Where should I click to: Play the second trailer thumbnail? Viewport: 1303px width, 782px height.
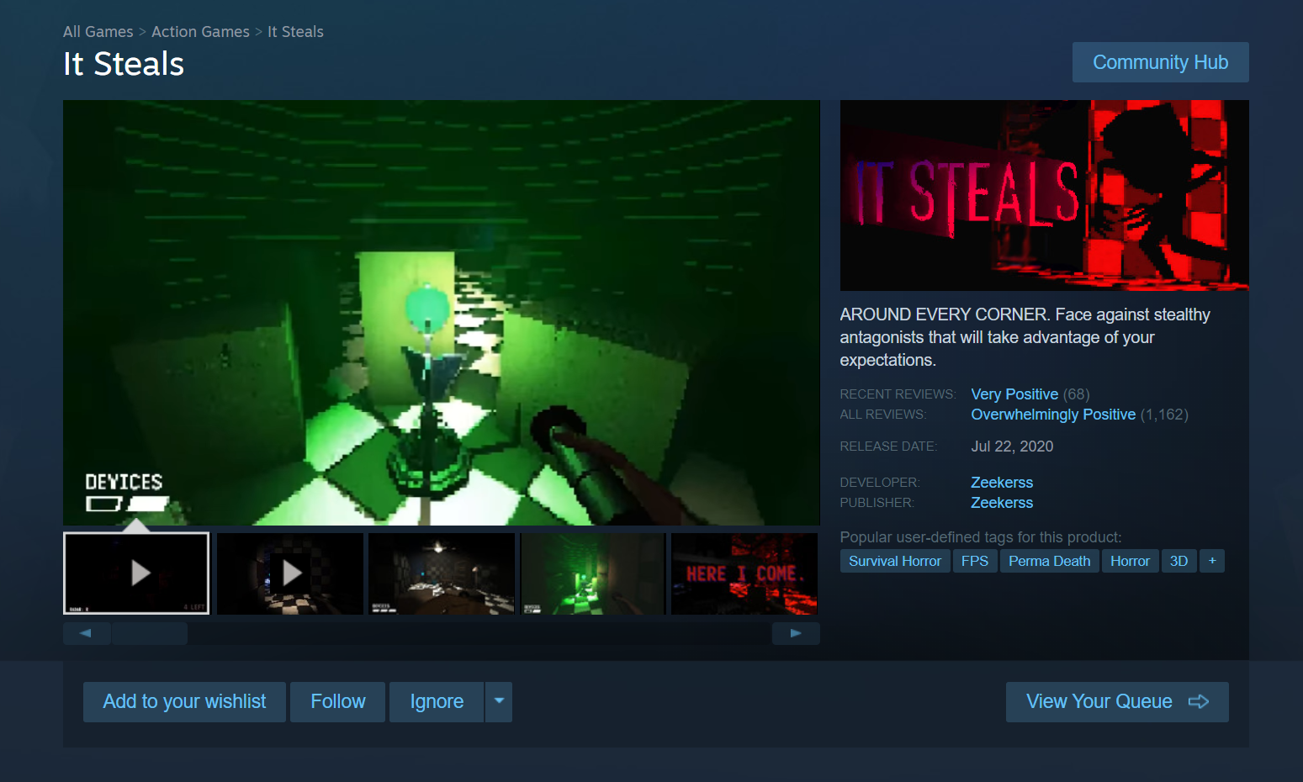pos(290,573)
